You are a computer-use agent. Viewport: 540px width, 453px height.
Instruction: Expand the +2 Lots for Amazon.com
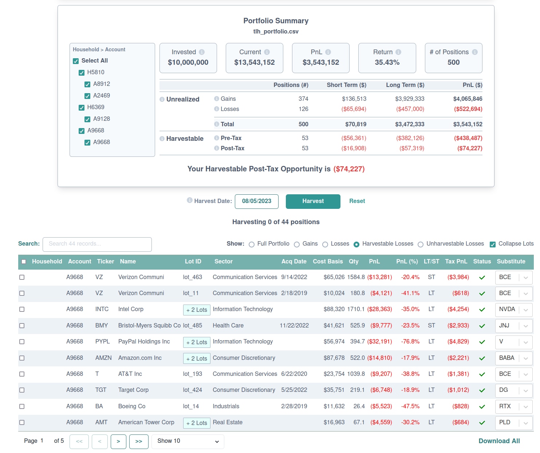point(197,358)
